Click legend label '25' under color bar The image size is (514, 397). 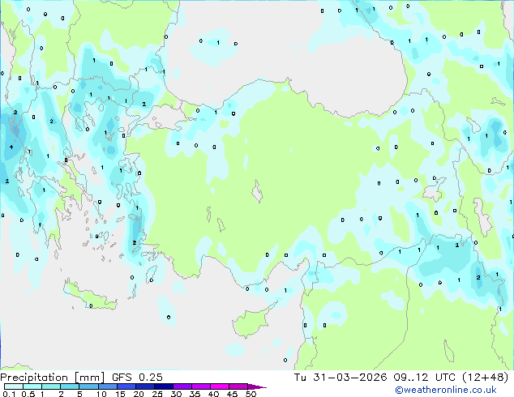tap(157, 394)
